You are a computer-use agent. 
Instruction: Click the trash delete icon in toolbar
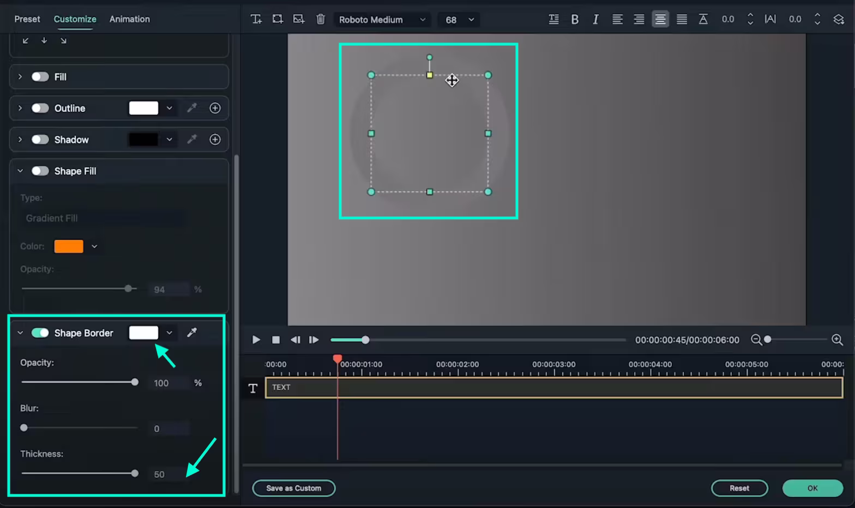pos(321,19)
